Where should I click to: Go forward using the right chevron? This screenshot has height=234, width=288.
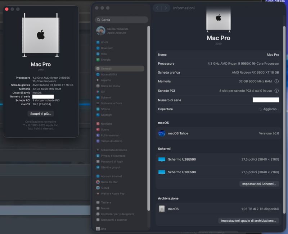click(166, 8)
